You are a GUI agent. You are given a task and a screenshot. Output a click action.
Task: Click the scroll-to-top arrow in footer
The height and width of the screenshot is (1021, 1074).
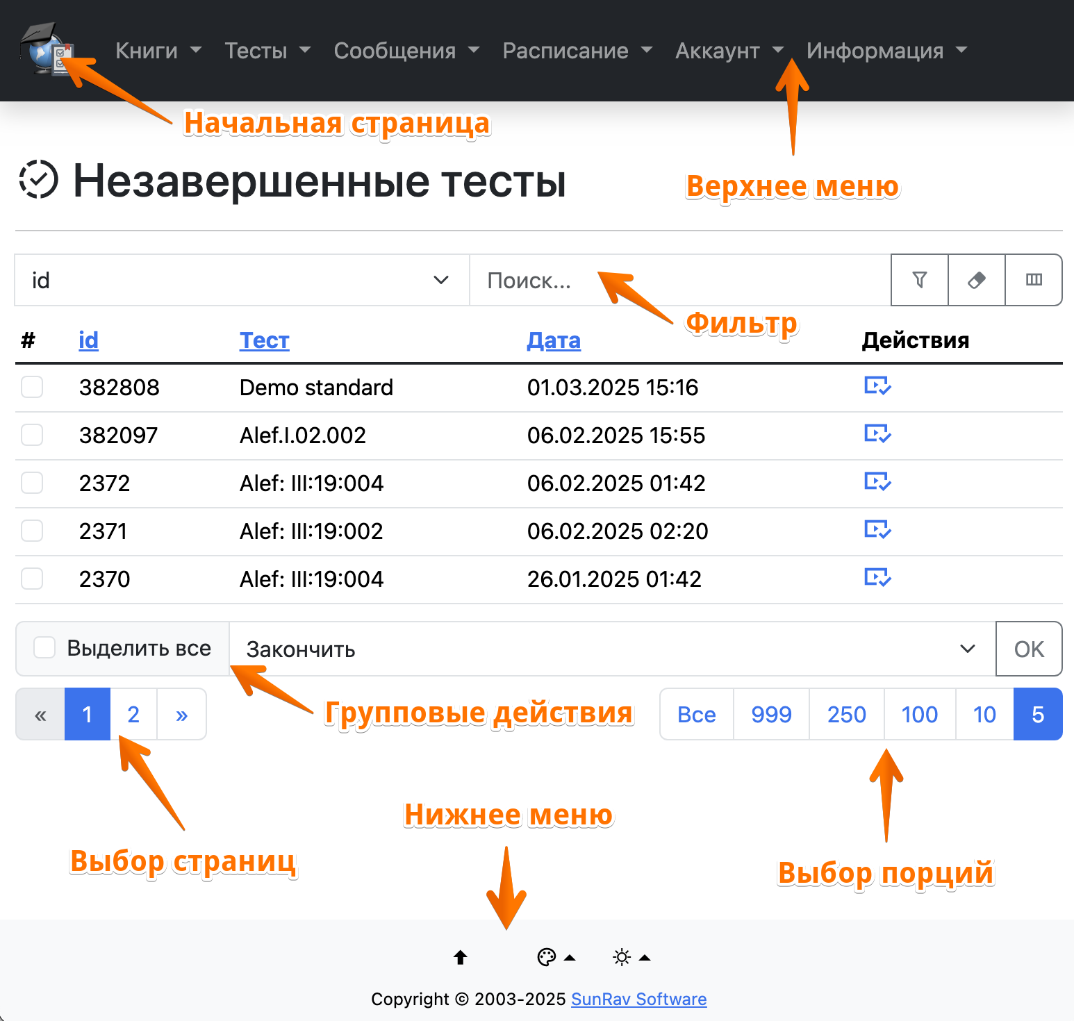[x=460, y=958]
